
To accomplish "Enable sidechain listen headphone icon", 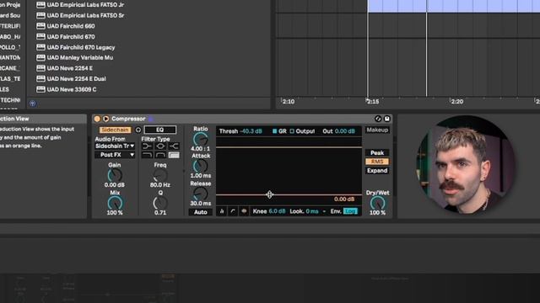I will (x=138, y=130).
